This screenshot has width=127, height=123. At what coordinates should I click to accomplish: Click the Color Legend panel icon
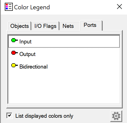(x=9, y=7)
